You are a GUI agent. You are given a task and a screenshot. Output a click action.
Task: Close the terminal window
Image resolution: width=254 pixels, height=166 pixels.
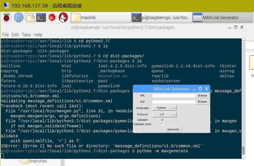pos(242,27)
